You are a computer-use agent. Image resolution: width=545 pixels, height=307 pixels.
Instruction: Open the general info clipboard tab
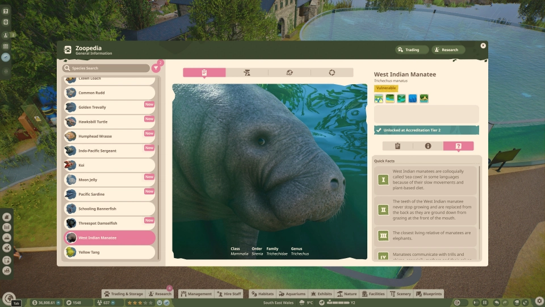204,72
